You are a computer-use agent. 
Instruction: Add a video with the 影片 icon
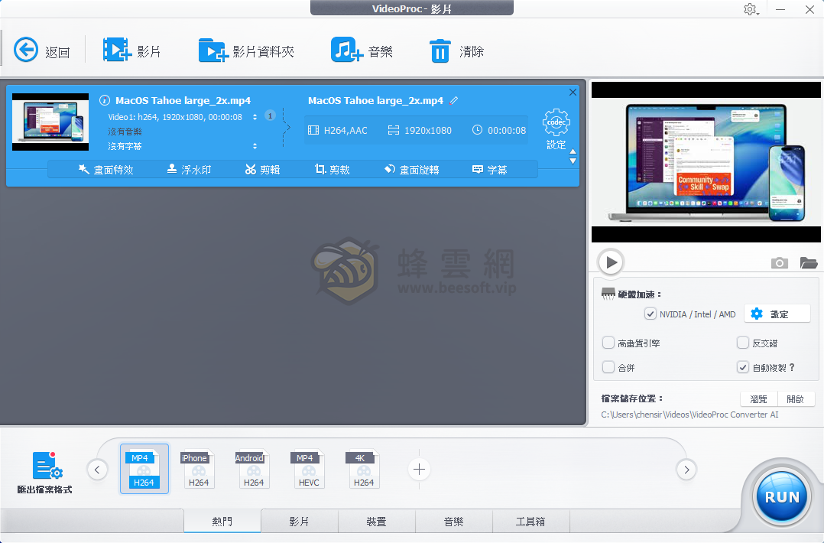[x=117, y=50]
